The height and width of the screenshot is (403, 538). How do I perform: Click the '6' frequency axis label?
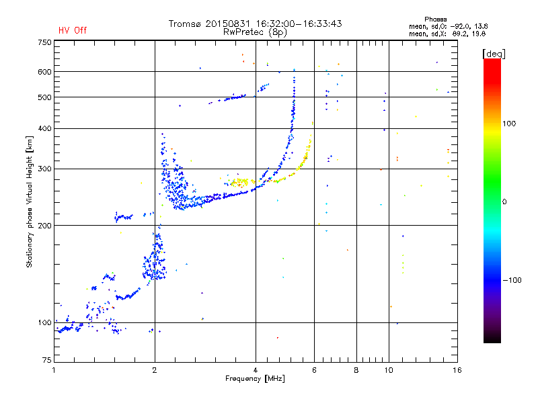[314, 370]
